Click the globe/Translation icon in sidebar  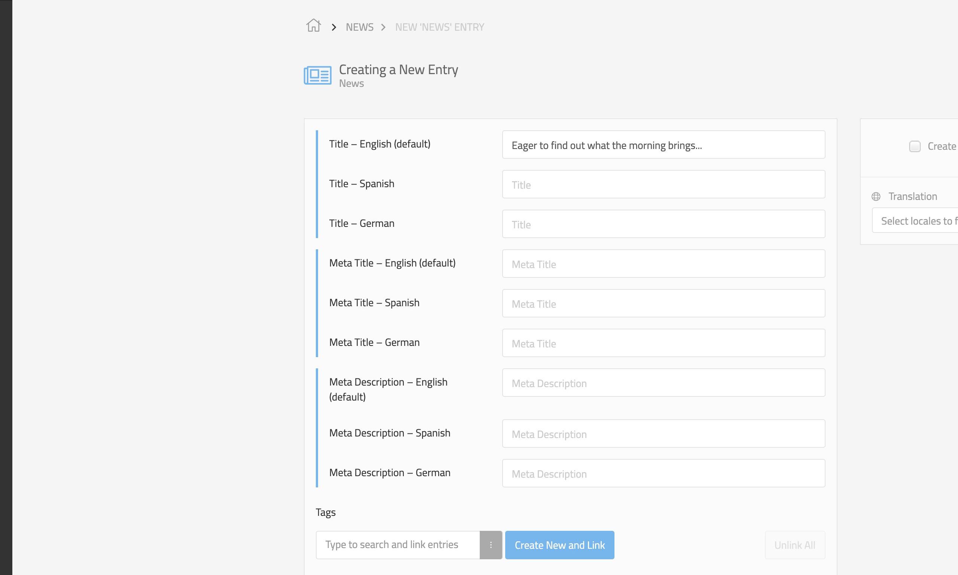876,197
